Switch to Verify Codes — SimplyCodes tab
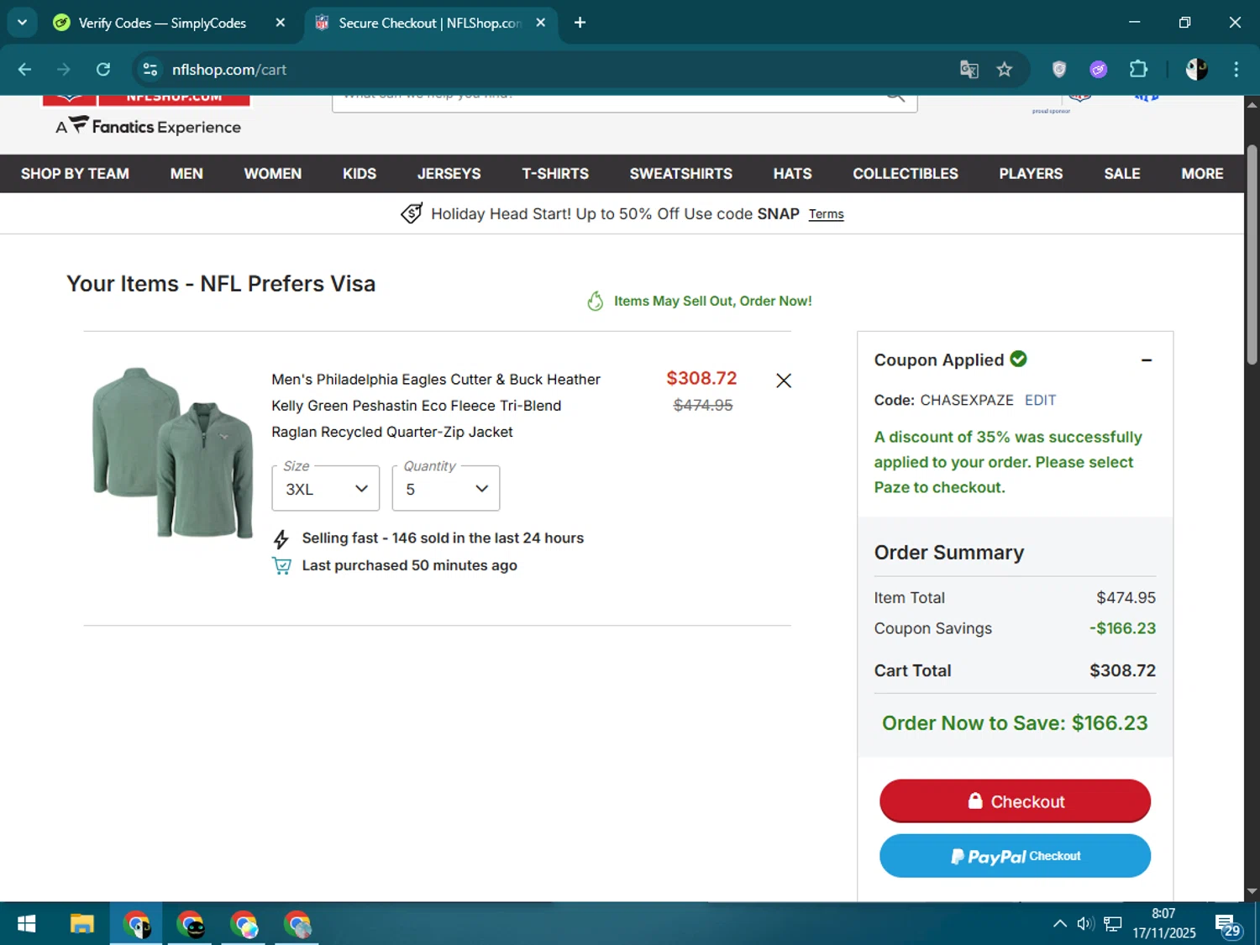 tap(162, 23)
